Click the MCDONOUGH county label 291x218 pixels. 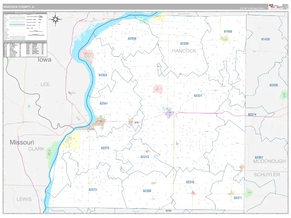click(270, 161)
